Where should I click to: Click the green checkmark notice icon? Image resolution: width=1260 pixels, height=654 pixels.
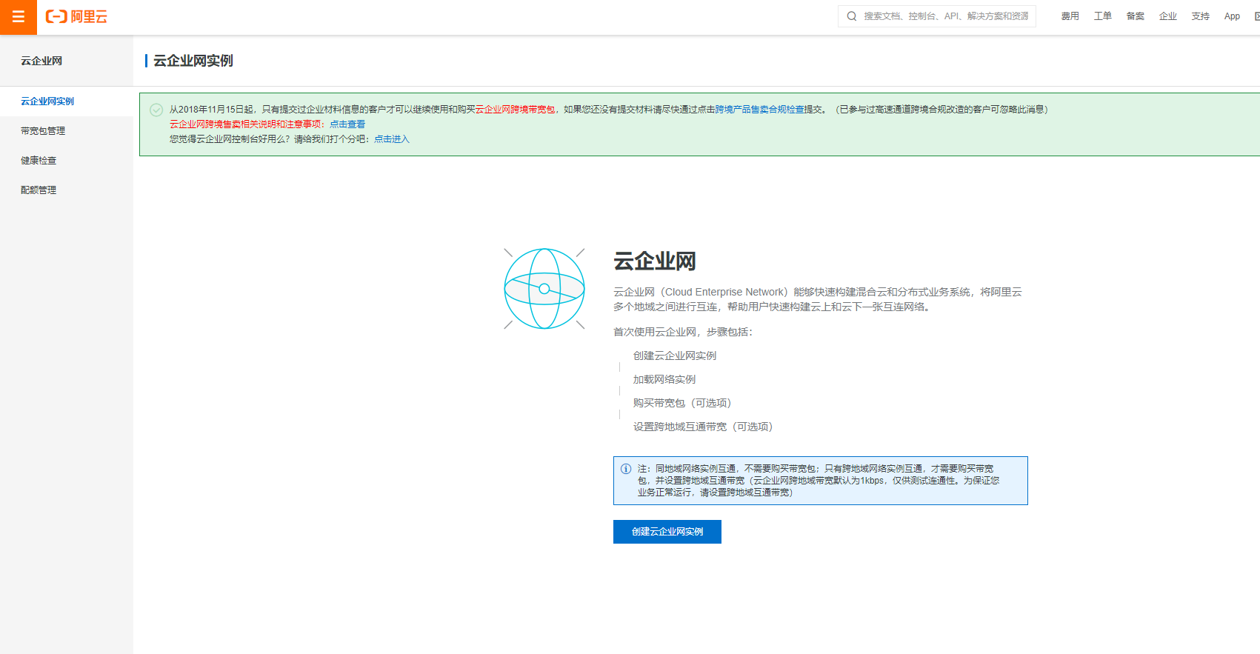(x=156, y=110)
